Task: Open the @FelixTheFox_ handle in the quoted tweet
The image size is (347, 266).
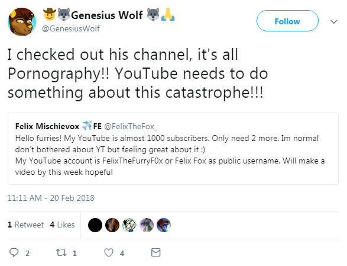Action: (x=131, y=126)
